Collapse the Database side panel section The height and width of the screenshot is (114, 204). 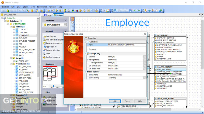pos(65,21)
